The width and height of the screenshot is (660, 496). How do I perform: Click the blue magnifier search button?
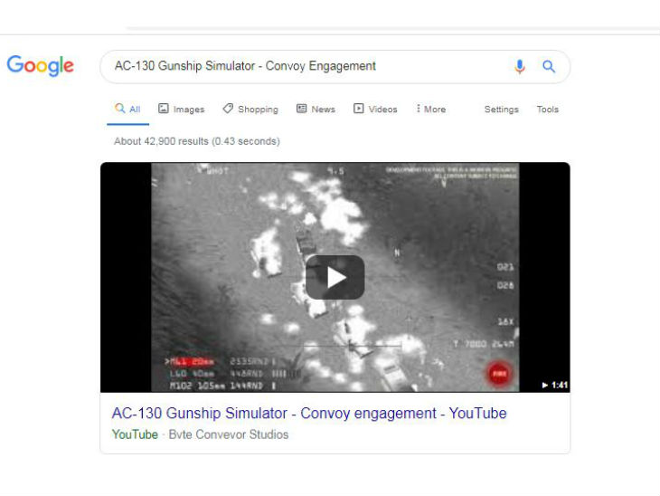[549, 66]
